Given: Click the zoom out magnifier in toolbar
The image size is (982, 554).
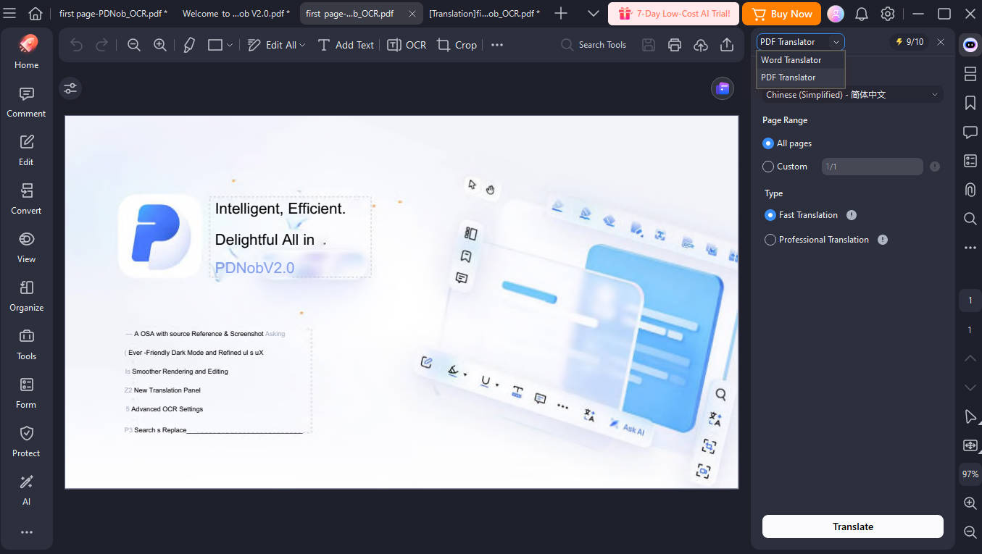Looking at the screenshot, I should (x=133, y=45).
